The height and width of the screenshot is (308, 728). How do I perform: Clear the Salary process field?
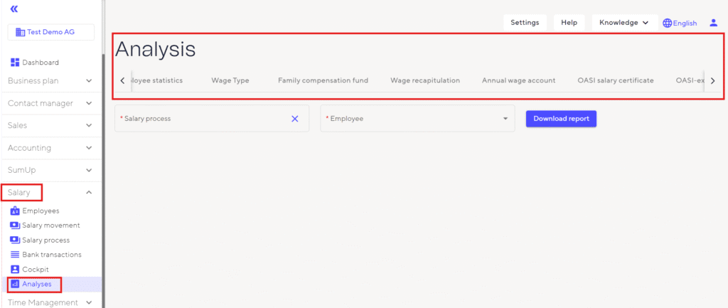tap(295, 119)
